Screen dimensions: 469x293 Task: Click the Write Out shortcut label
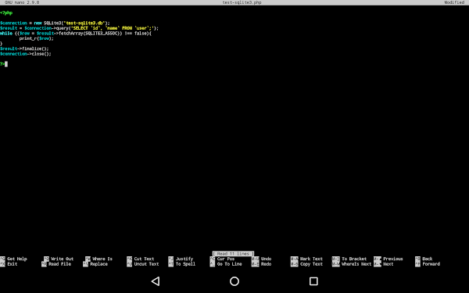(62, 259)
